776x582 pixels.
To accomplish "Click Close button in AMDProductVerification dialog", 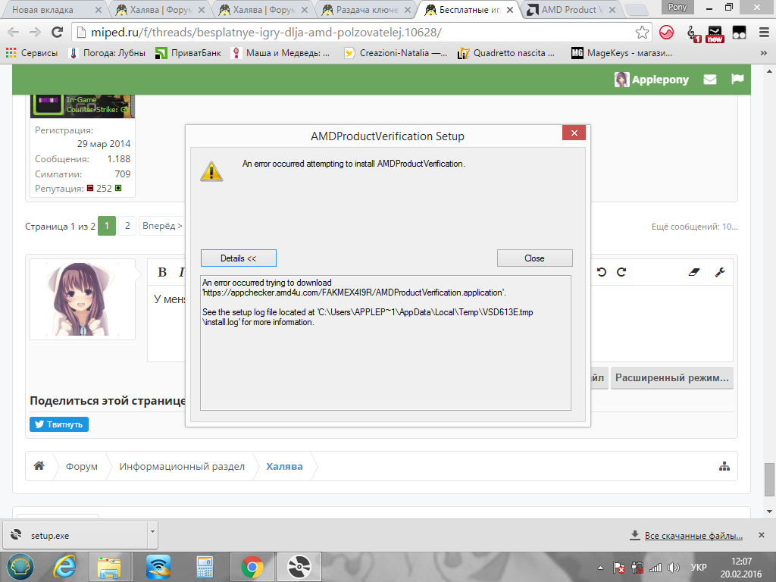I will (x=534, y=258).
